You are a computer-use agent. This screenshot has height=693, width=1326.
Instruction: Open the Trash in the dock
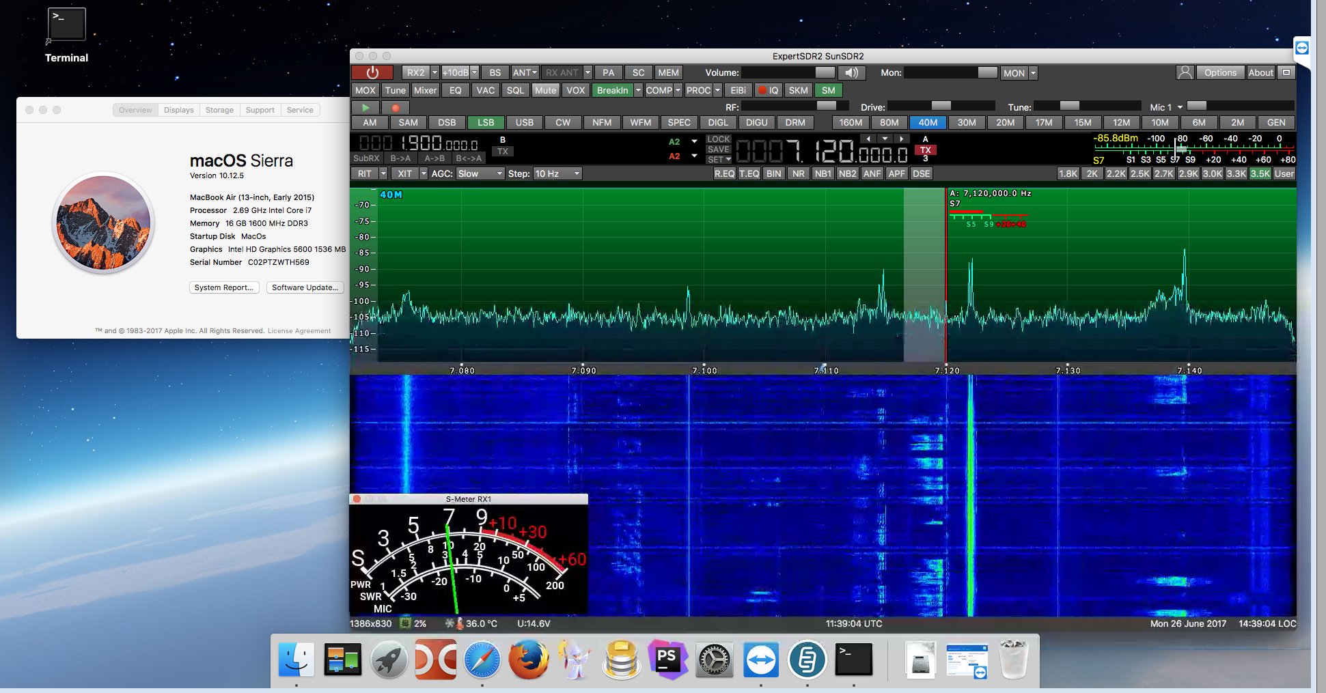coord(1013,660)
